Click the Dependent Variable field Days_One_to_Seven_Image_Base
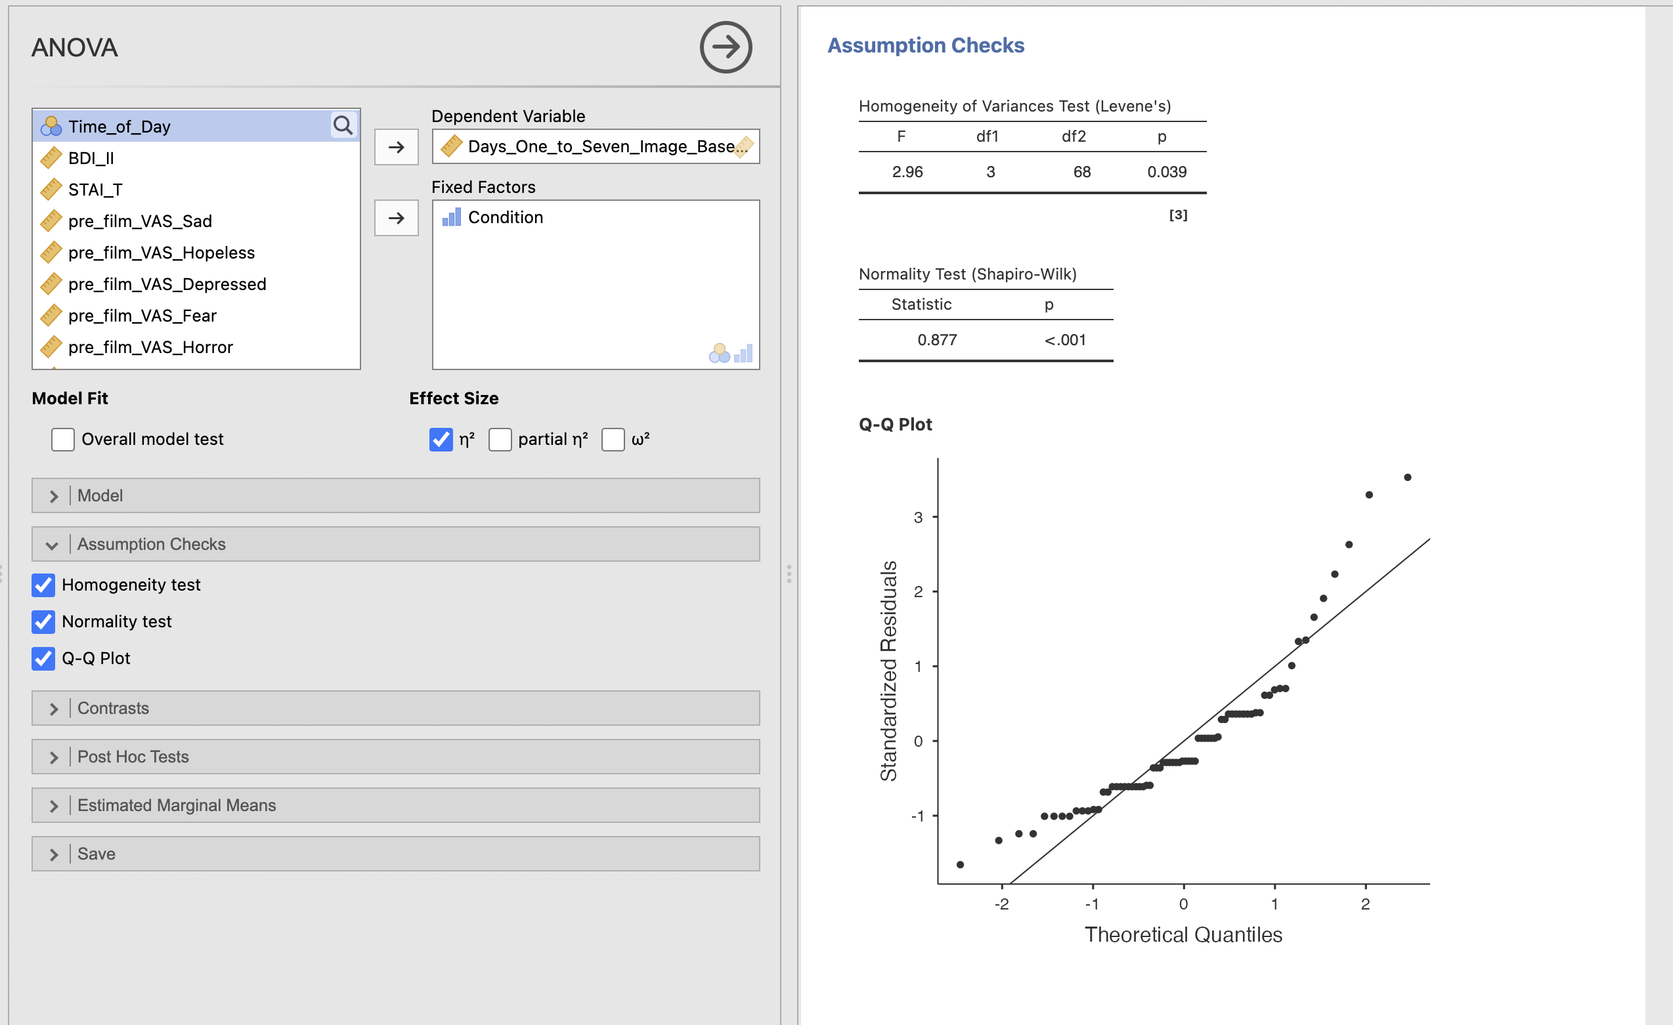 pyautogui.click(x=596, y=146)
